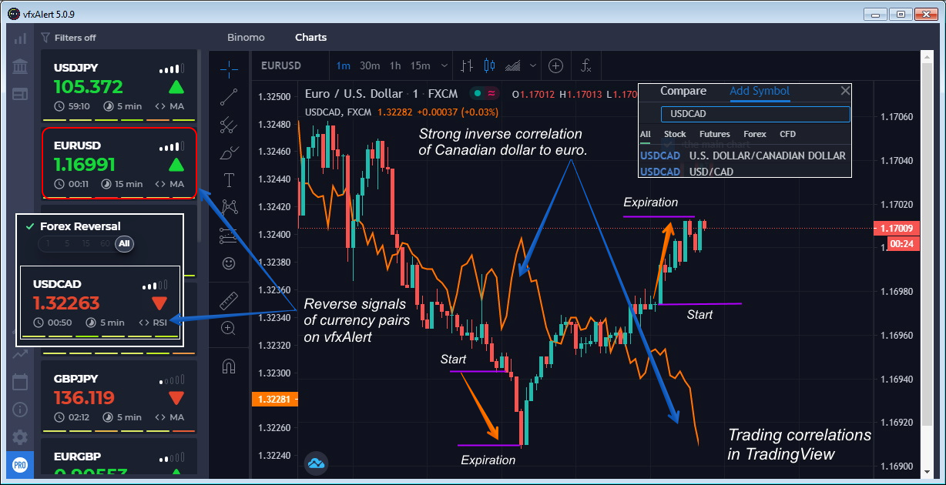Screen dimensions: 946x485
Task: Click the blue PRO badge
Action: 20,466
